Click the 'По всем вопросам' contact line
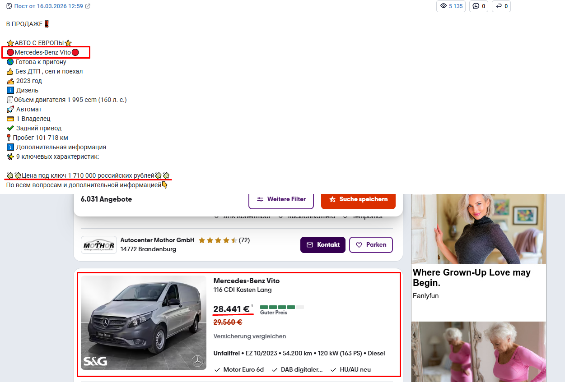This screenshot has height=382, width=565. [x=87, y=185]
